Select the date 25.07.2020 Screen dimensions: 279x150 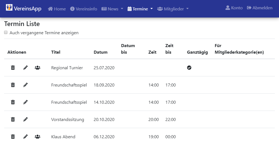tap(104, 68)
